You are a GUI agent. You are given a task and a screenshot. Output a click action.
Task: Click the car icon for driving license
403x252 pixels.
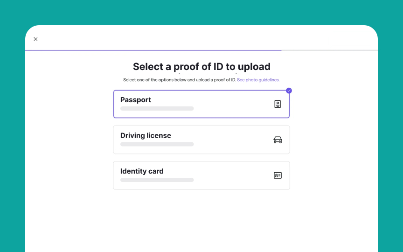[278, 140]
